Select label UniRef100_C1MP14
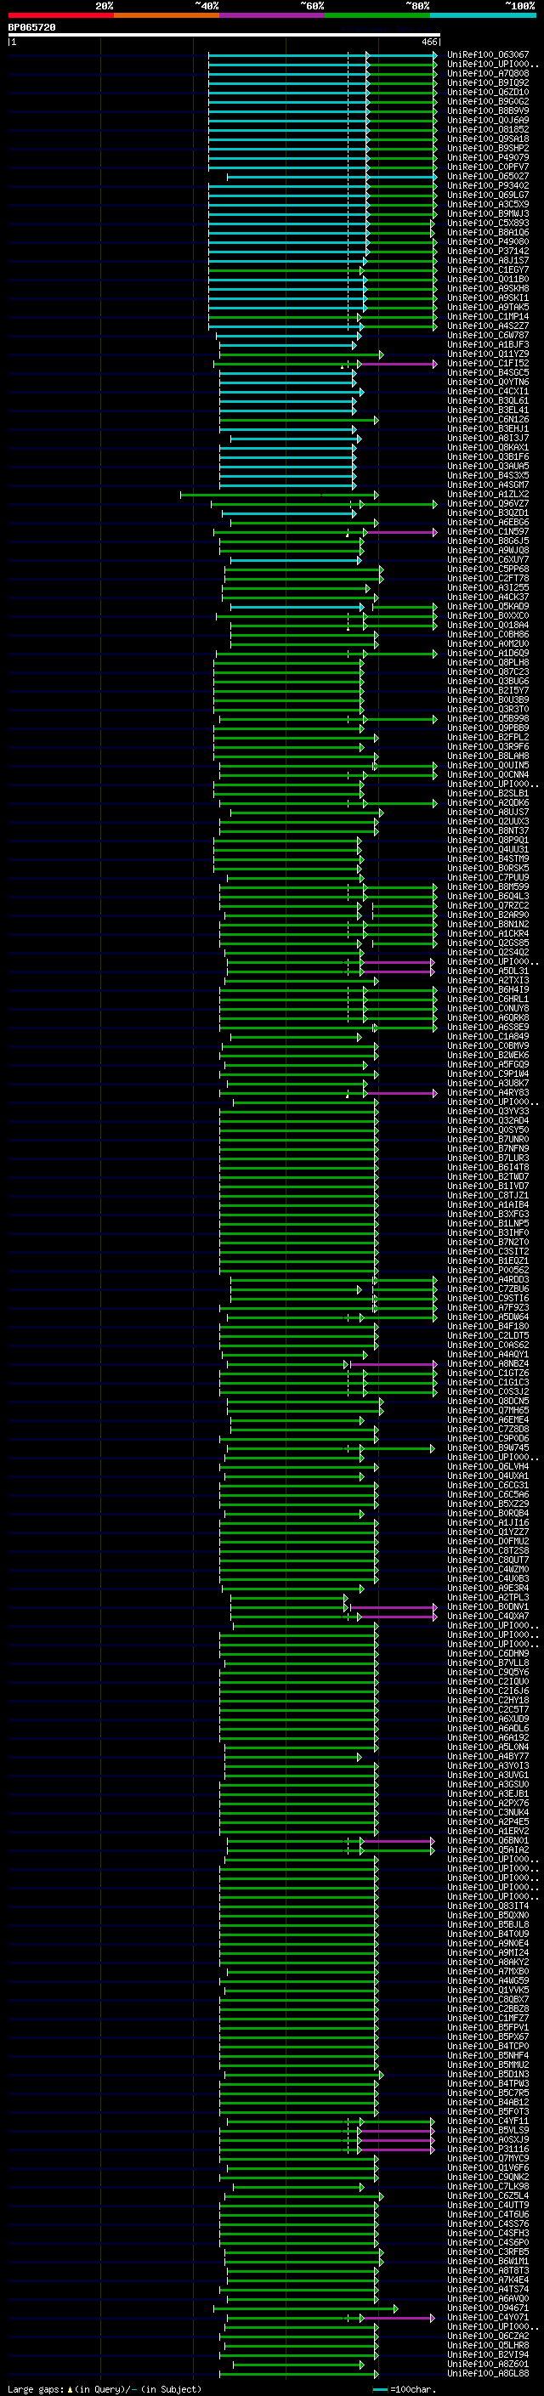Image resolution: width=544 pixels, height=2396 pixels. coord(488,317)
